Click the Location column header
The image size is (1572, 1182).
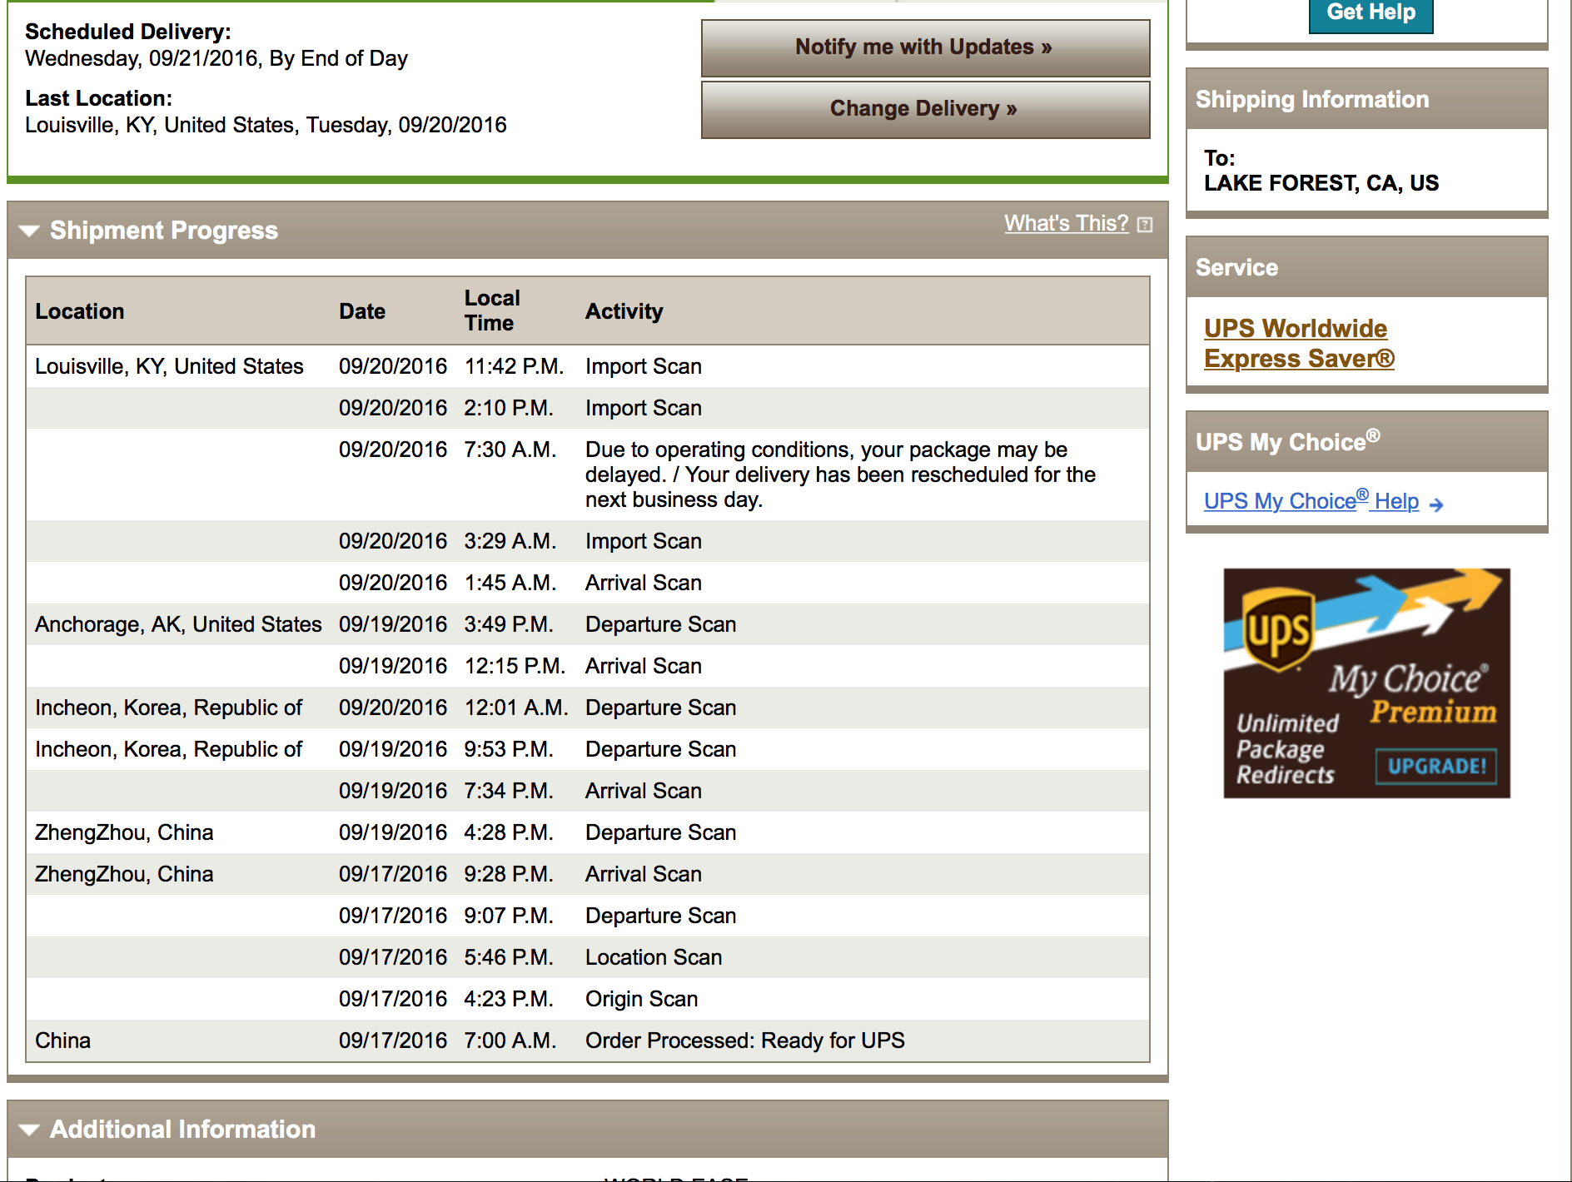pyautogui.click(x=80, y=311)
